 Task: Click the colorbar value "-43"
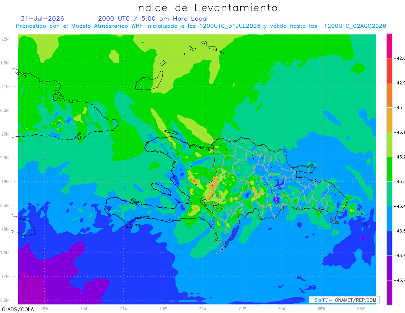[398, 108]
